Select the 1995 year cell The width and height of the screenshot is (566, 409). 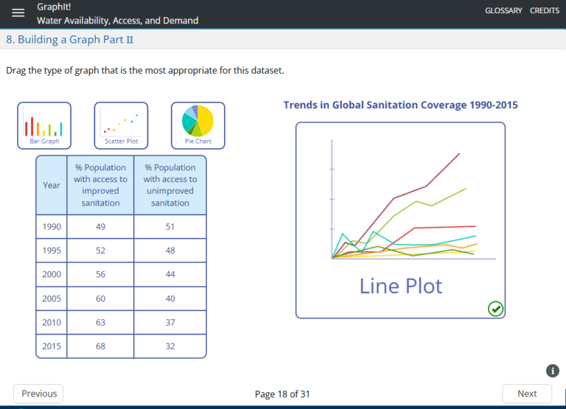click(52, 251)
